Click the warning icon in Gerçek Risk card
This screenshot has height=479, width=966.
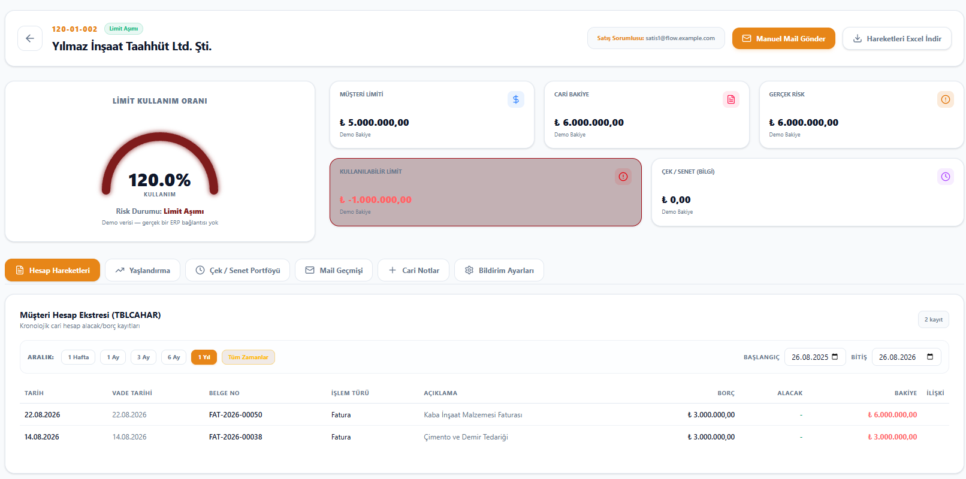[946, 99]
